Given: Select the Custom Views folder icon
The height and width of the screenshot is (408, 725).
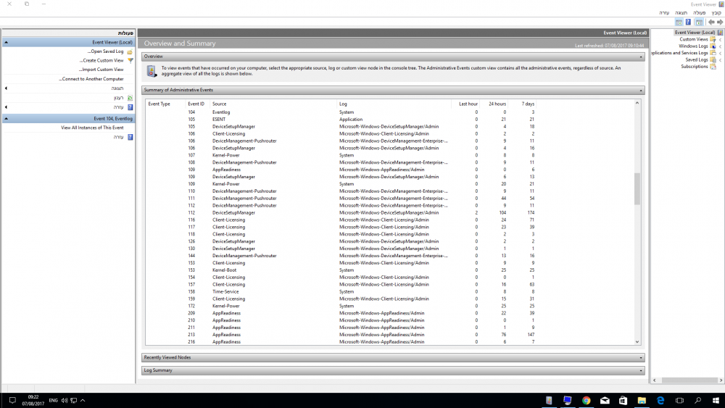Looking at the screenshot, I should (x=713, y=39).
